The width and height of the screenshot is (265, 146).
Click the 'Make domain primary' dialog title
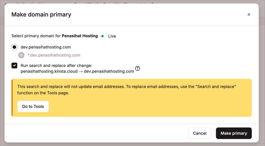41,14
